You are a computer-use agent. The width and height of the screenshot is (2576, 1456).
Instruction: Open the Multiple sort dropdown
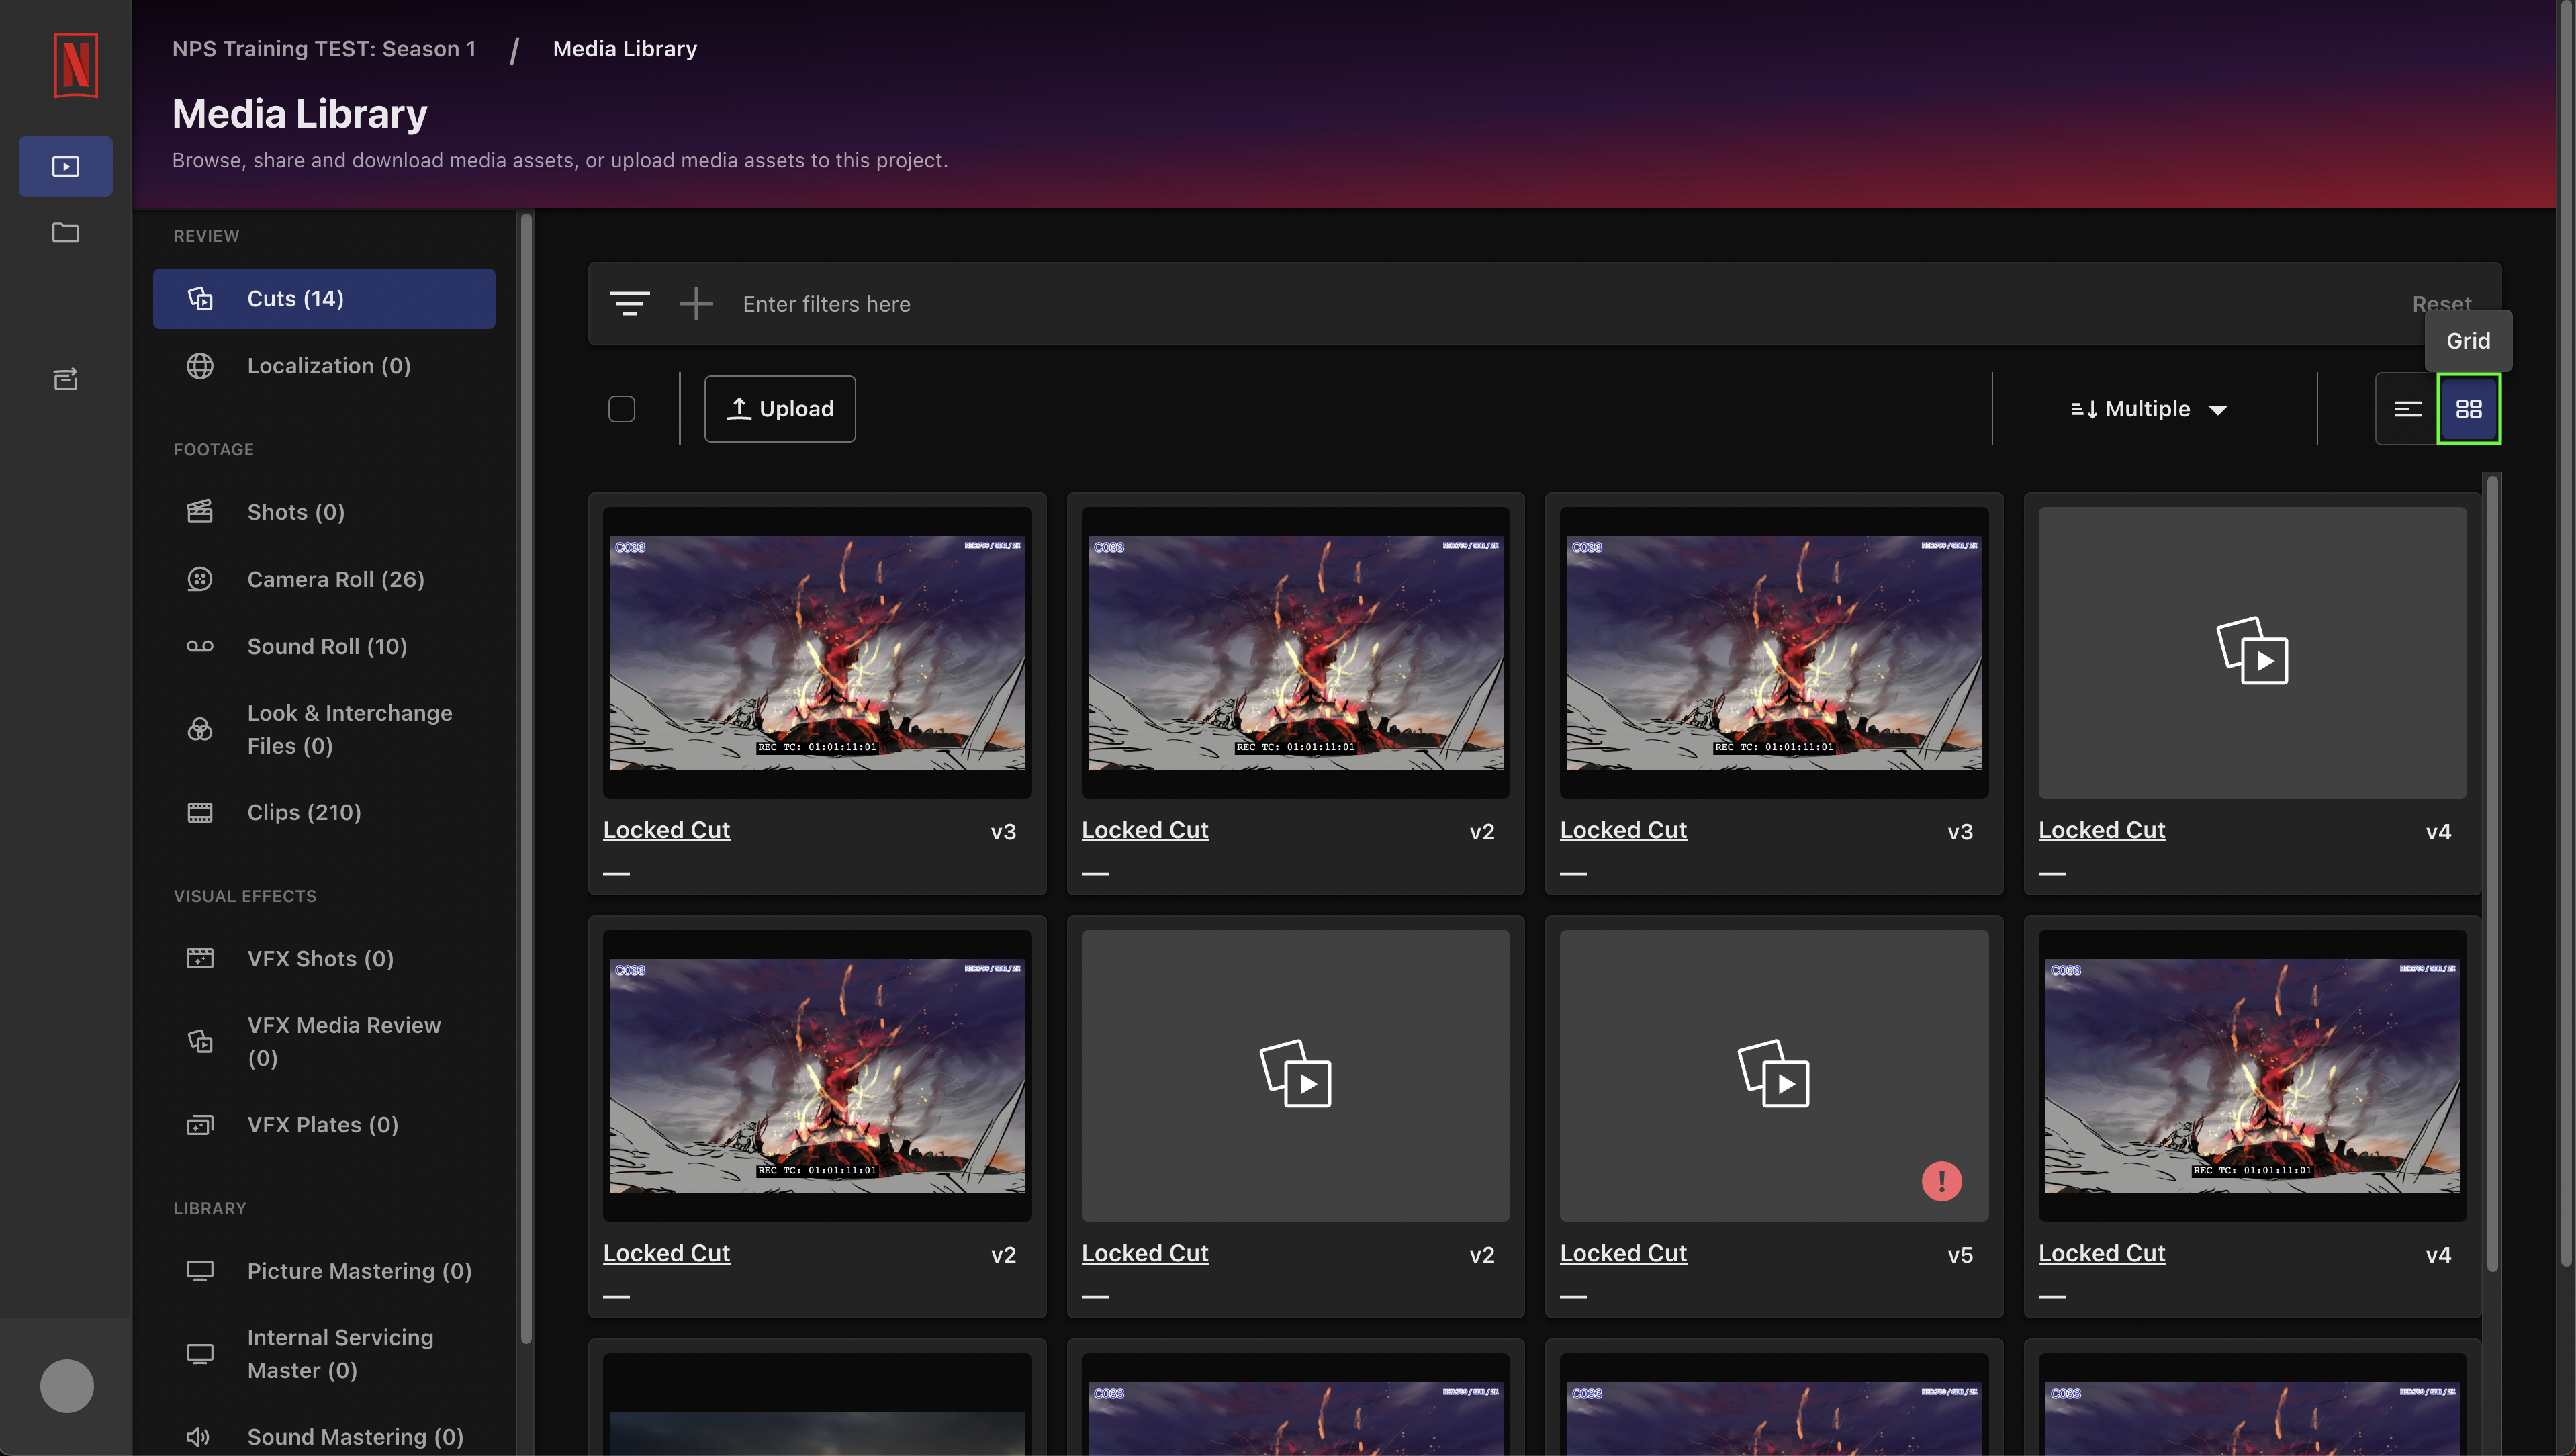click(x=2148, y=409)
